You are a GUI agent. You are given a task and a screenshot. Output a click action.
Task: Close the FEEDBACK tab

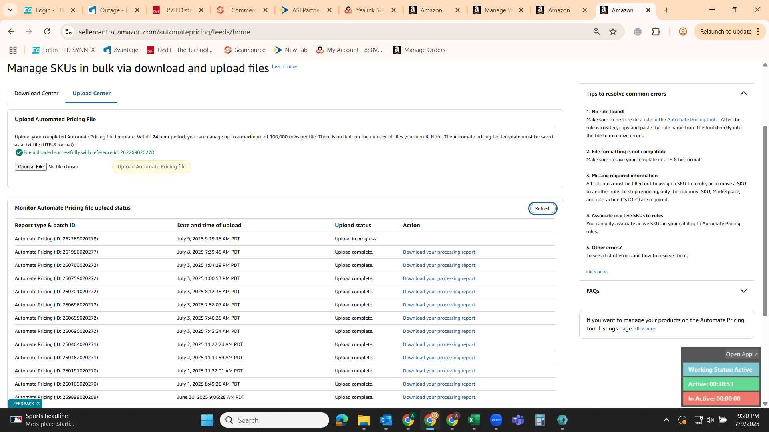tap(38, 404)
